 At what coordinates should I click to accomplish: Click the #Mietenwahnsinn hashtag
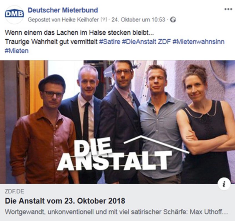[x=198, y=42]
